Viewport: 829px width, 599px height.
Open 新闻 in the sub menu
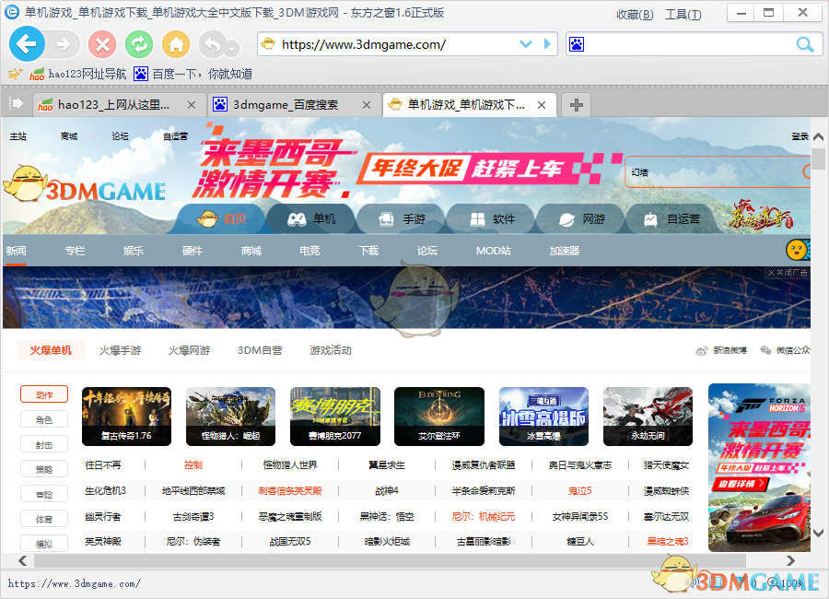point(16,251)
